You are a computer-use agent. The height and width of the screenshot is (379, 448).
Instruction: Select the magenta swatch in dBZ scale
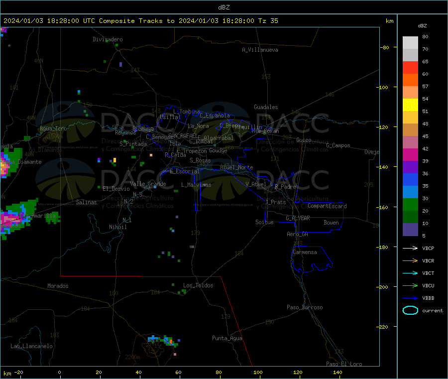click(410, 154)
